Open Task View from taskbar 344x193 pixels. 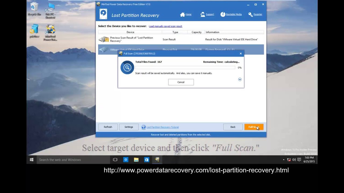[115, 160]
